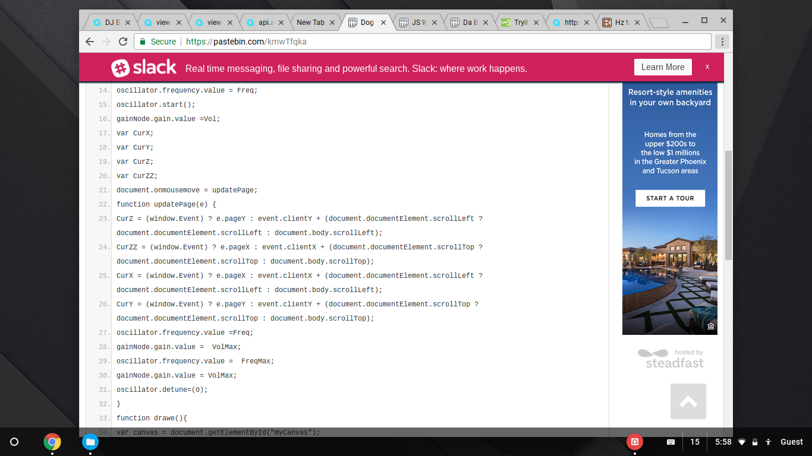Click the Guest user label
This screenshot has height=456, width=812.
[792, 442]
